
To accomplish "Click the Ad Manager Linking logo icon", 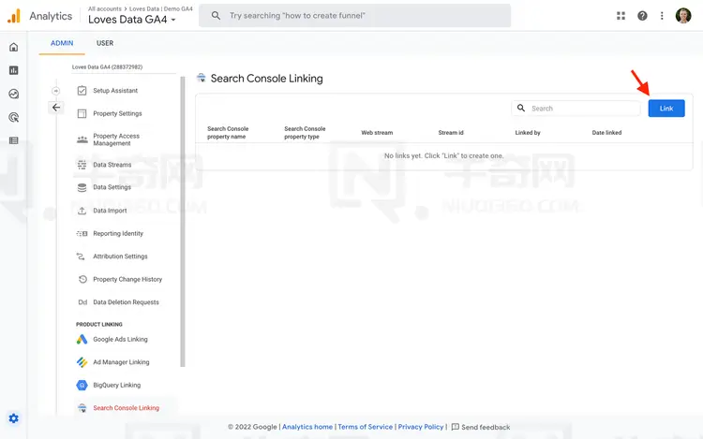I will [x=82, y=362].
